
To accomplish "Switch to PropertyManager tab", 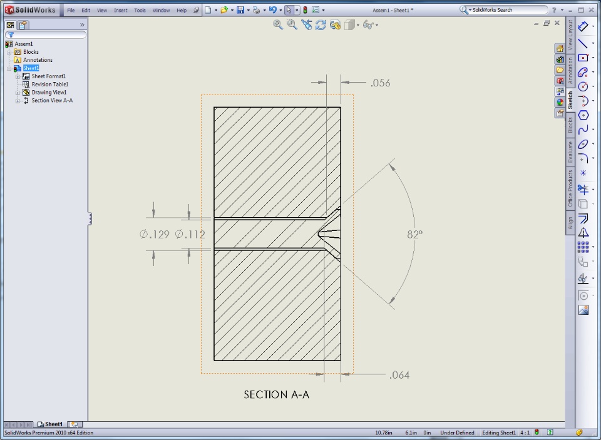I will [x=23, y=25].
